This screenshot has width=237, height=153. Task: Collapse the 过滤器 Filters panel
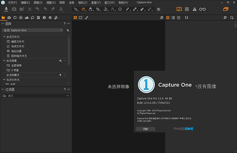pyautogui.click(x=3, y=89)
